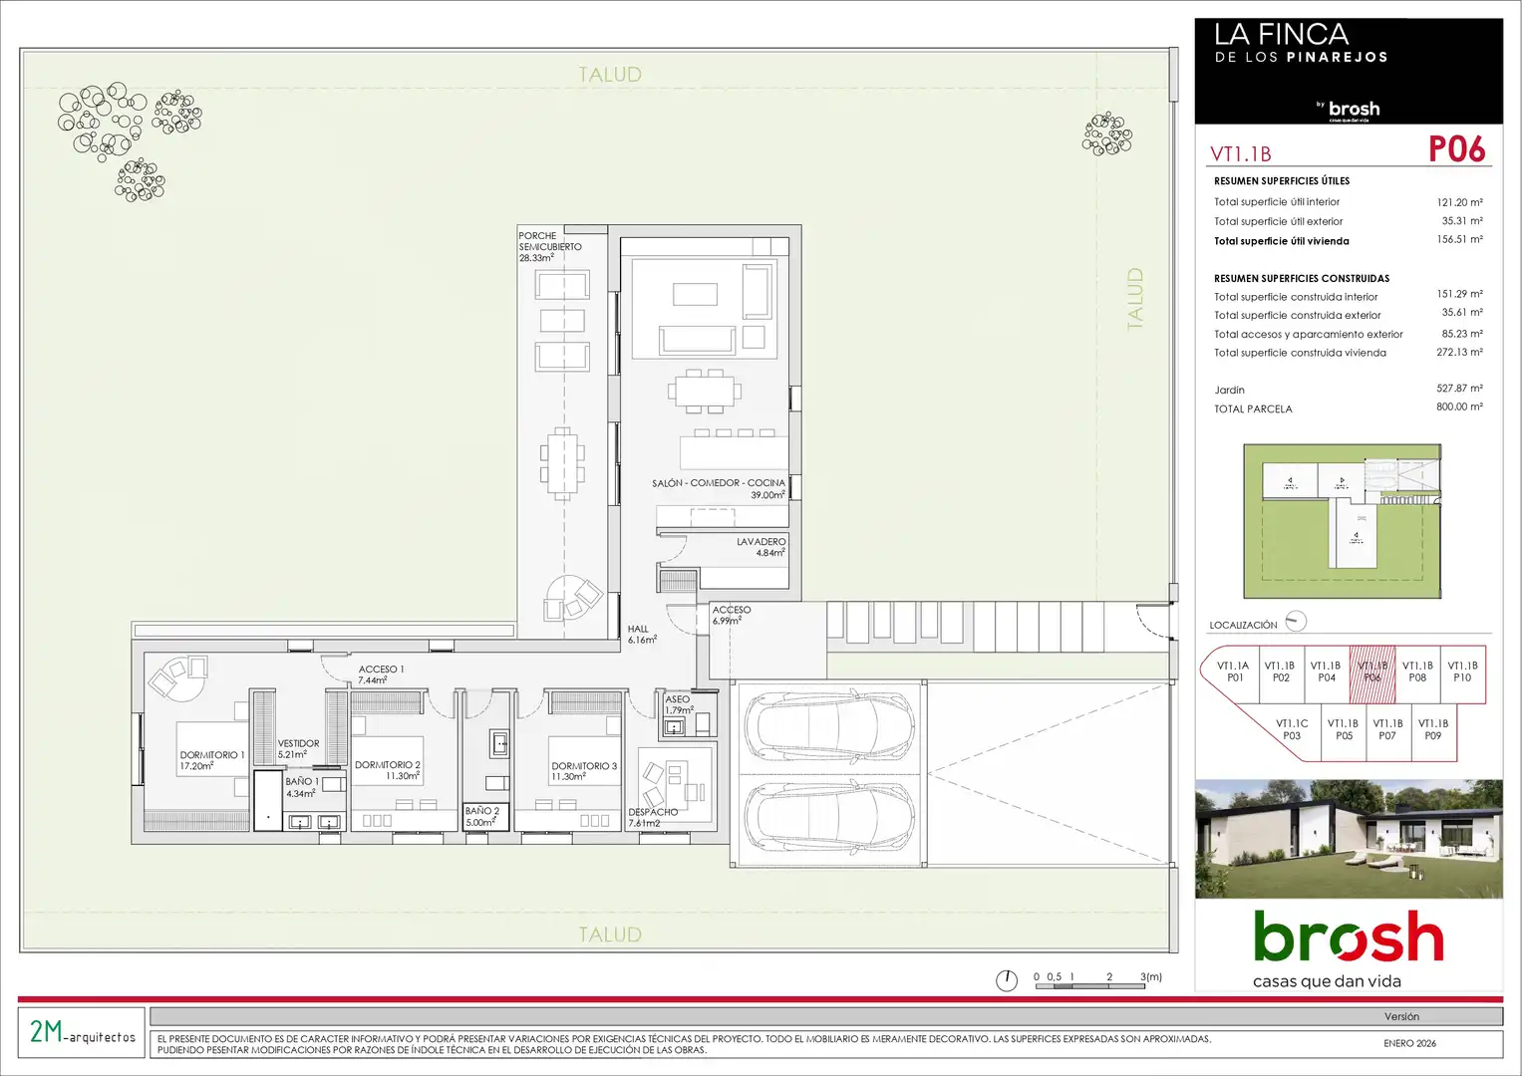Click the Dormitorio 1 room label
This screenshot has height=1076, width=1522.
(211, 756)
